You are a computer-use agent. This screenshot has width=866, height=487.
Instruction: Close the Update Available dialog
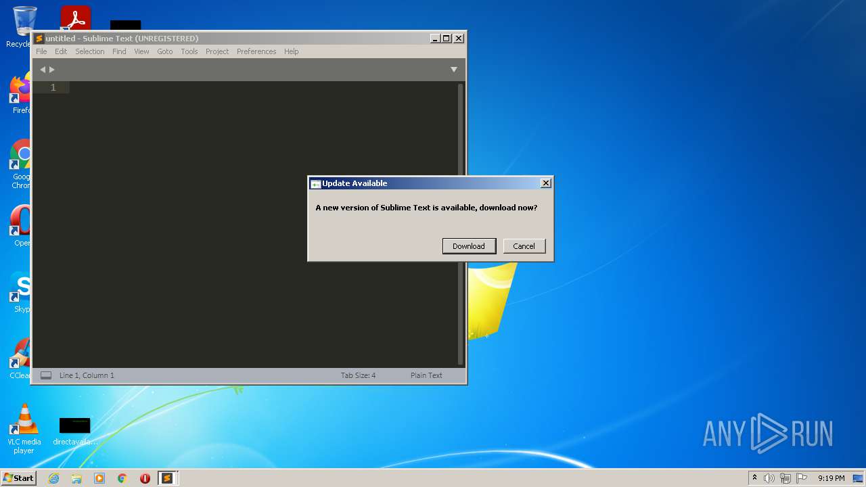point(546,183)
